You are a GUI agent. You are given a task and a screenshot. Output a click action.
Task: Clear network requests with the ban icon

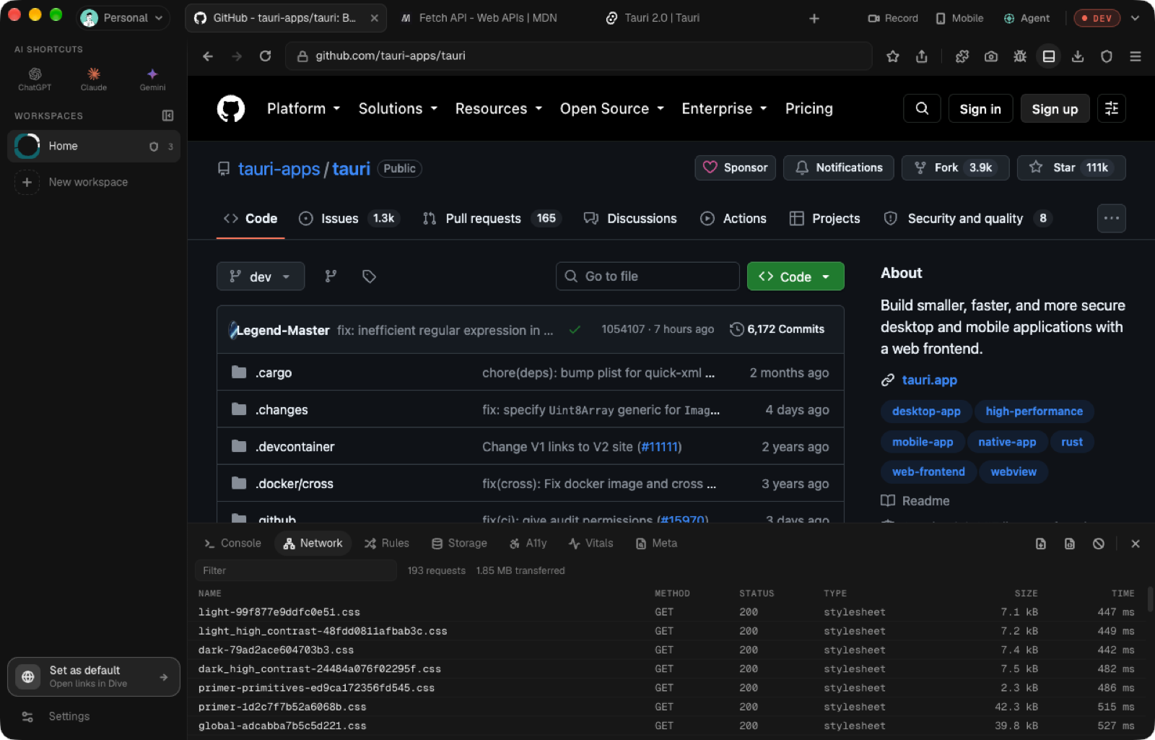(x=1099, y=544)
